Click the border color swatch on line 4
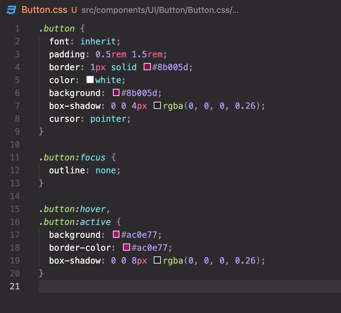Image resolution: width=341 pixels, height=313 pixels. pyautogui.click(x=147, y=67)
